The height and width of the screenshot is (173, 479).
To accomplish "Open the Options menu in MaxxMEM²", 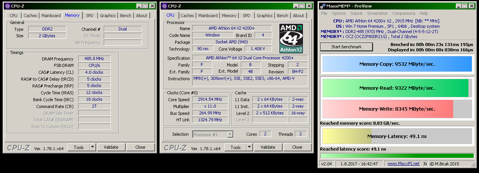I will (339, 13).
